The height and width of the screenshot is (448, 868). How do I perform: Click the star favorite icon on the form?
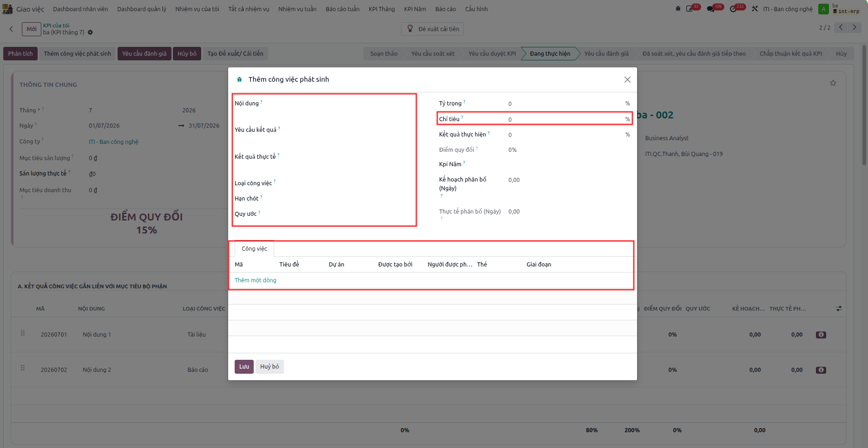[833, 83]
